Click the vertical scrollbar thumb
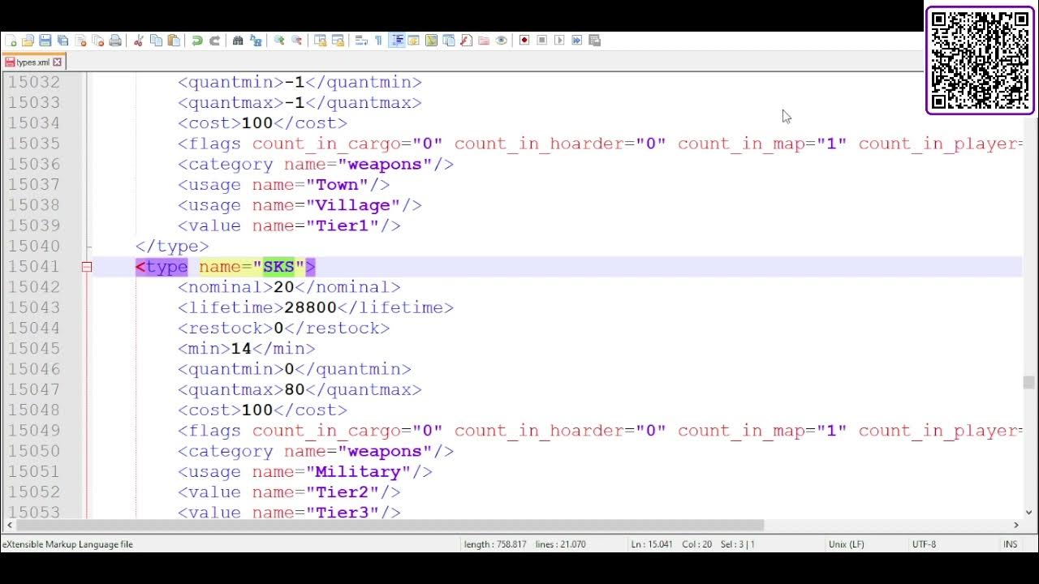The height and width of the screenshot is (584, 1039). tap(1028, 383)
